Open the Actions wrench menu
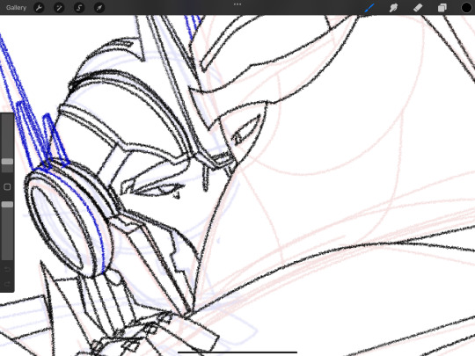475x356 pixels. (x=39, y=8)
